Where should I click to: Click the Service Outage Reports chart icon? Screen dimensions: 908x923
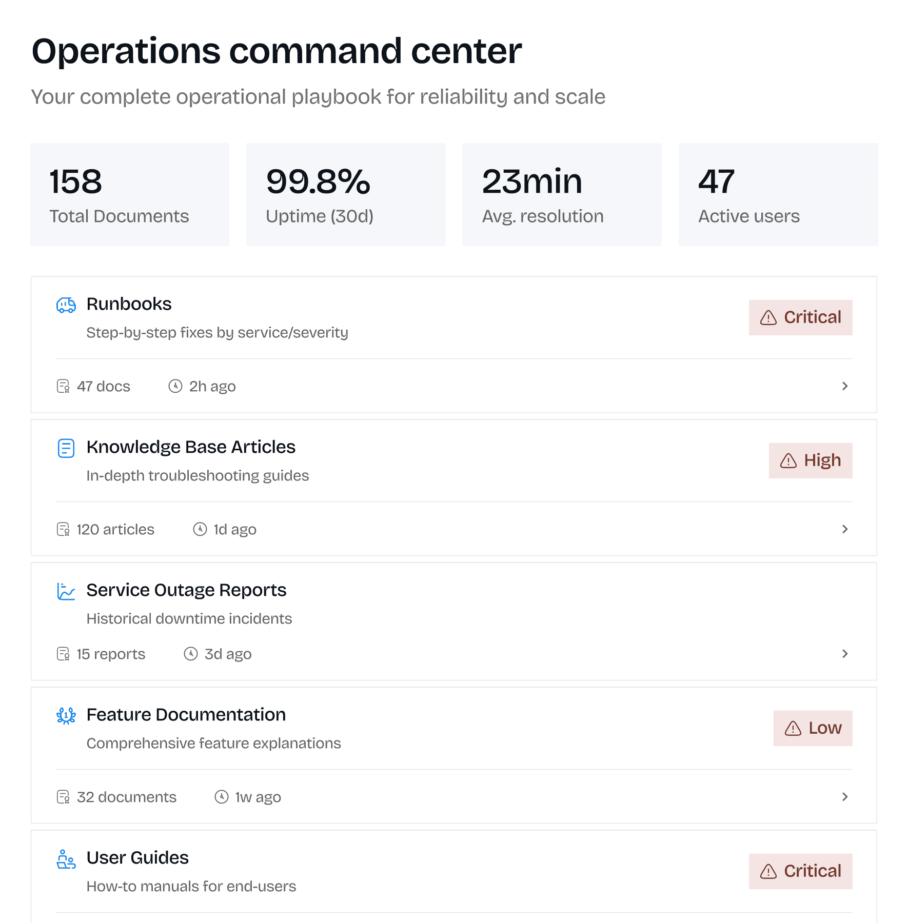[66, 591]
